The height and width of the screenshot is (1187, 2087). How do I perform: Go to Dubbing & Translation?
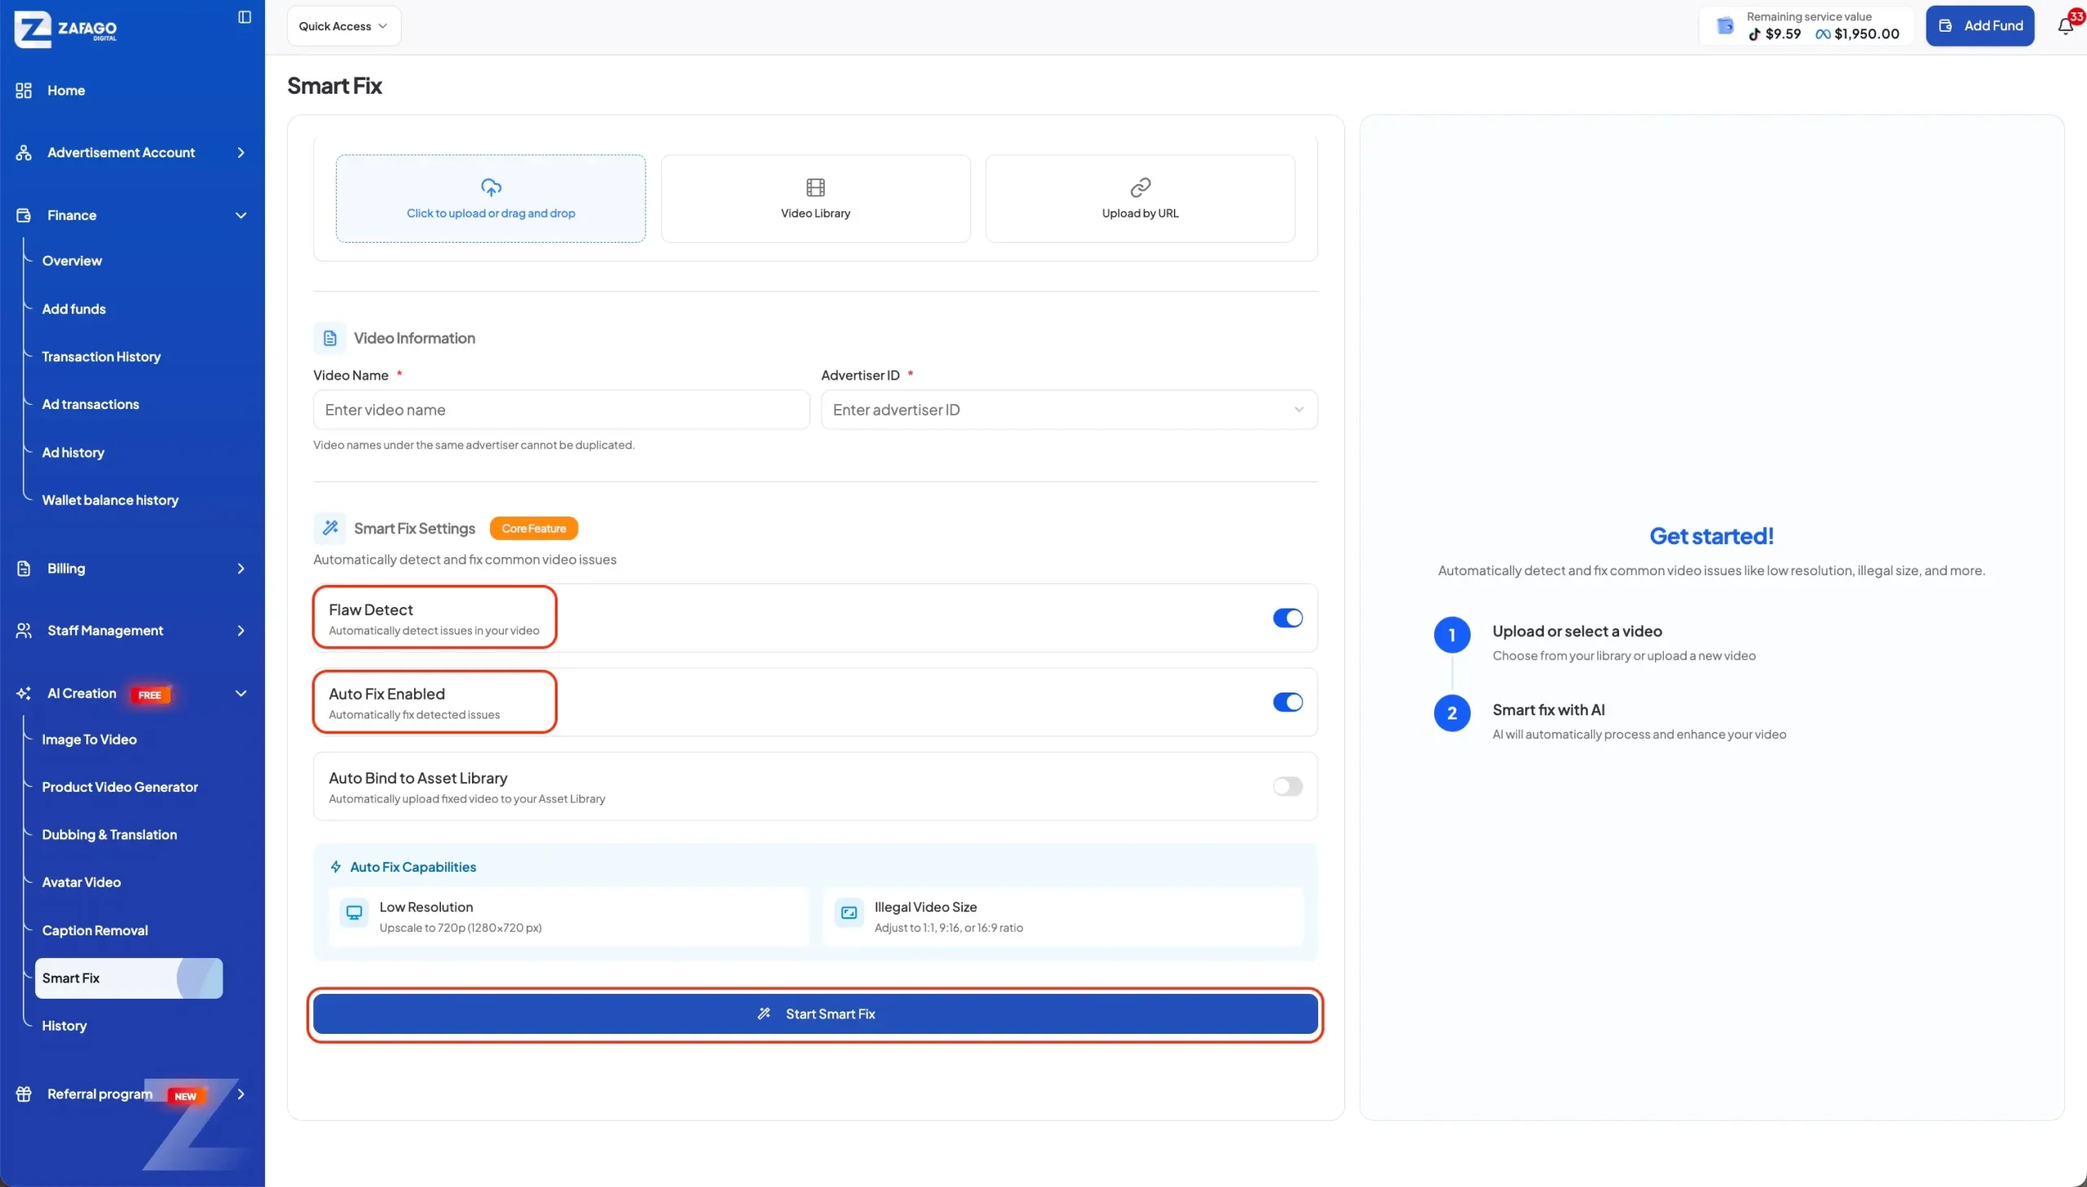click(x=109, y=834)
